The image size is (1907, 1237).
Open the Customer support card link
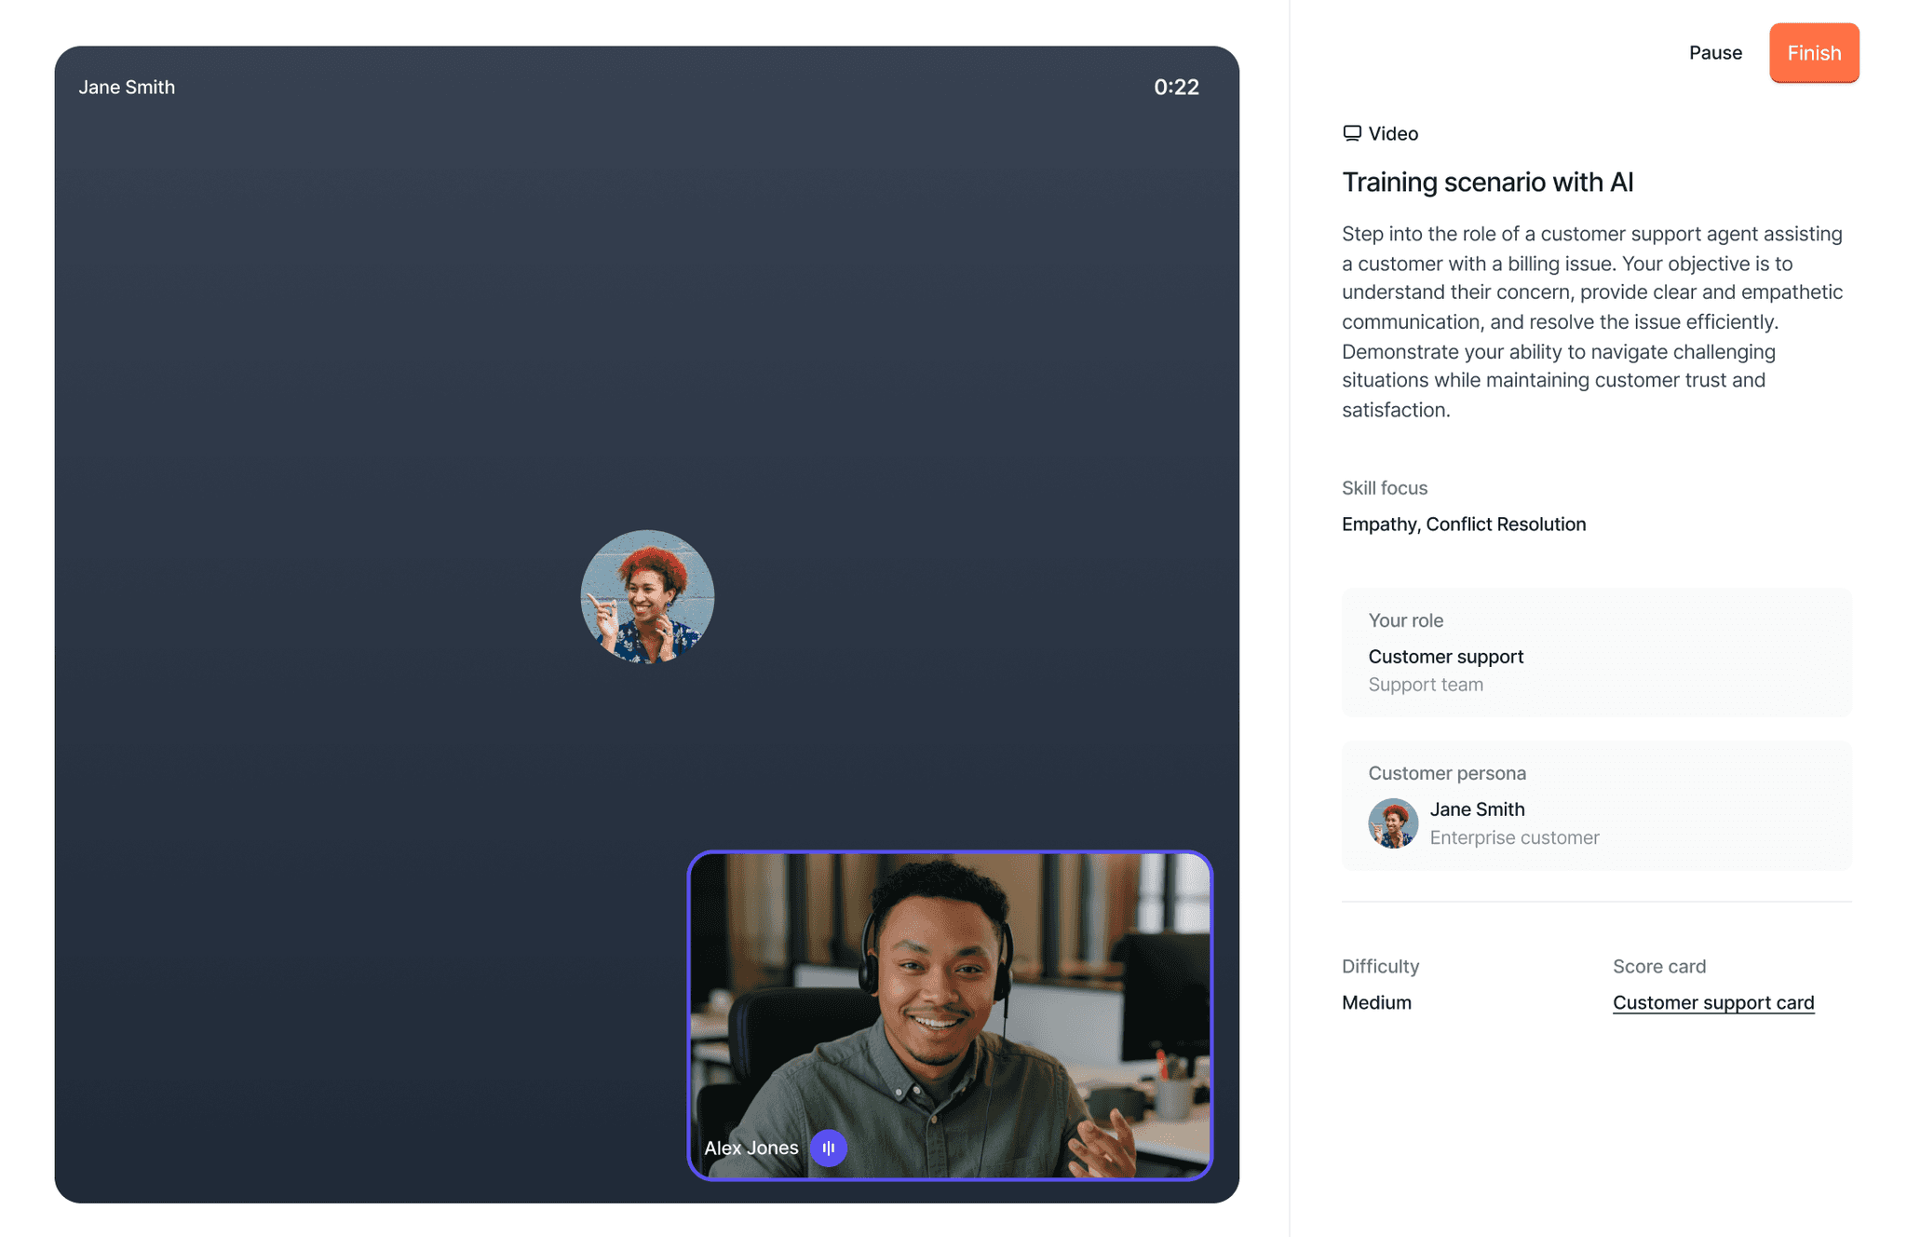pyautogui.click(x=1712, y=1002)
